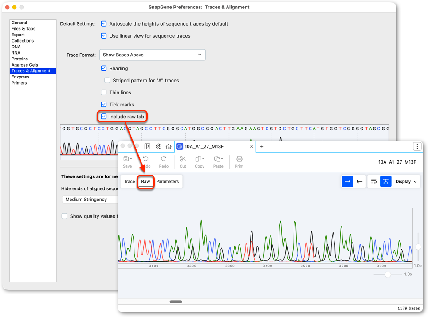
Task: Select Enzymes preferences category
Action: [33, 77]
